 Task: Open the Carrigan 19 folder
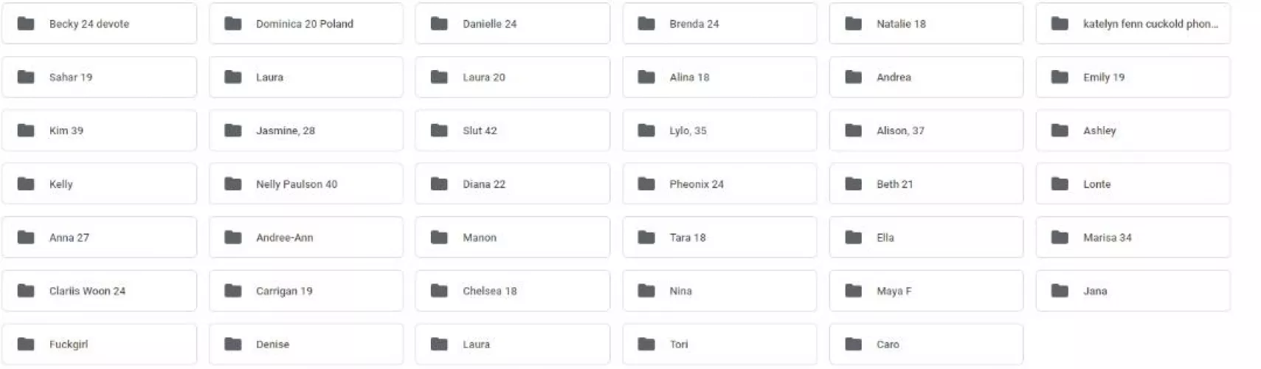(x=305, y=291)
